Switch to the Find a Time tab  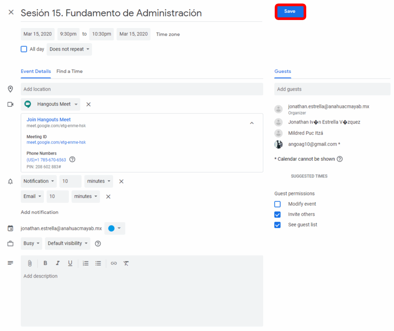pyautogui.click(x=69, y=71)
